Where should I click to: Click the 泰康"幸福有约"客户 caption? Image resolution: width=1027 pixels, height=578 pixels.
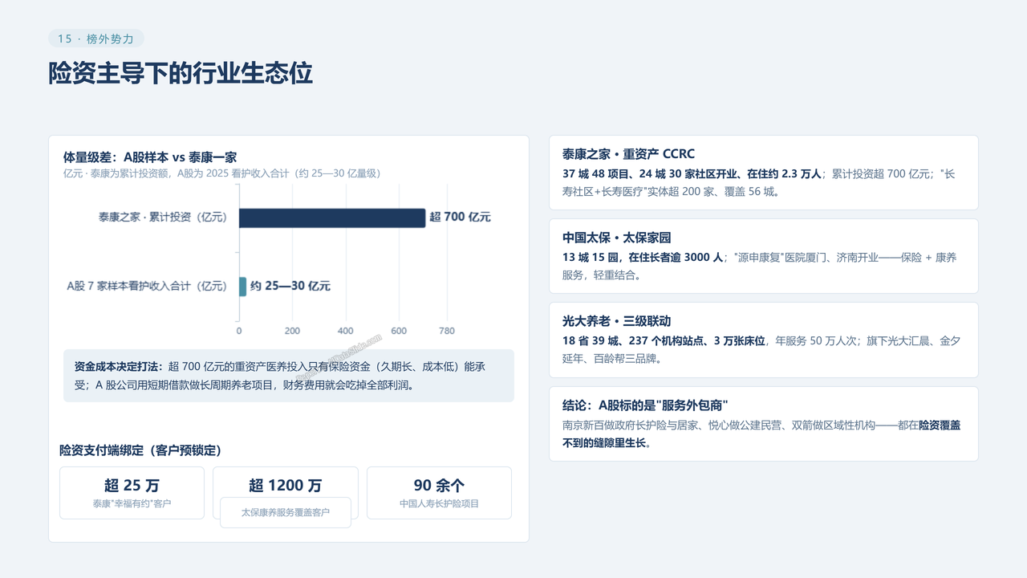click(132, 504)
